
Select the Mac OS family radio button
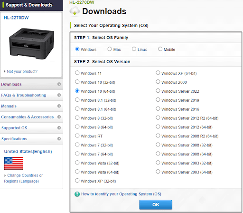click(x=110, y=49)
